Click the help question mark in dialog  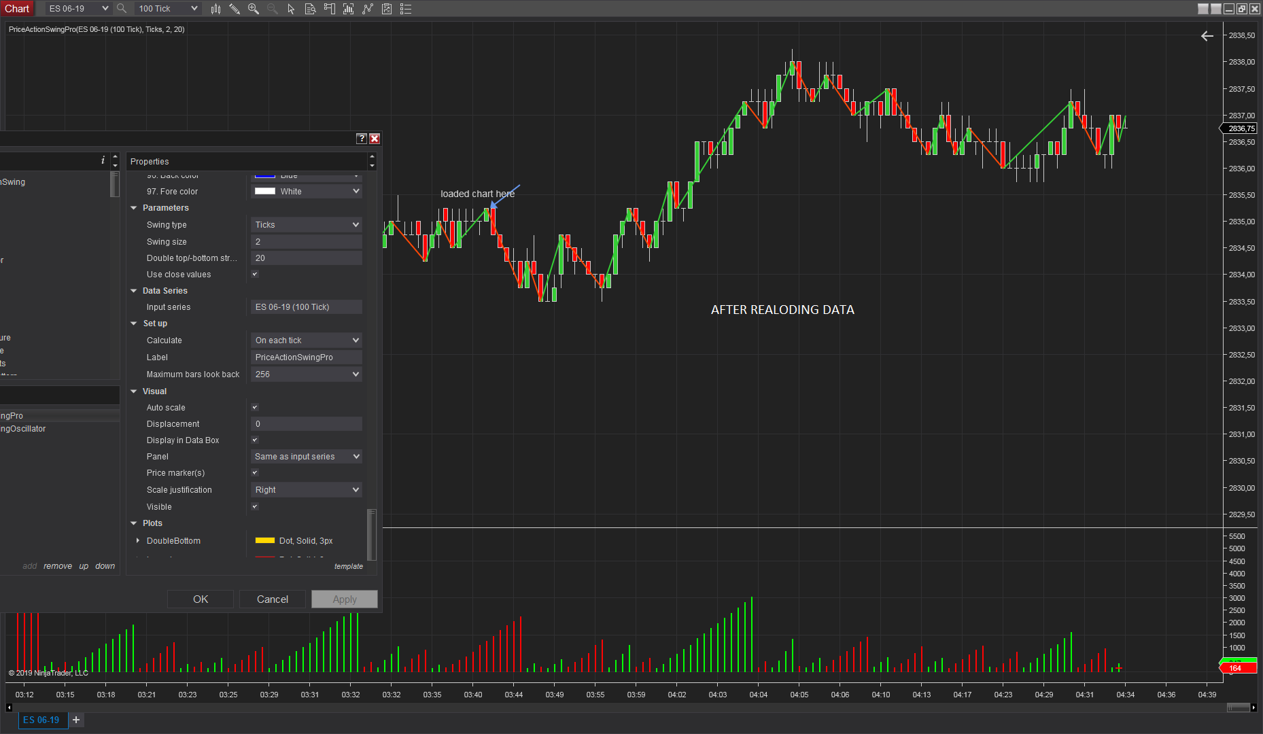[362, 139]
